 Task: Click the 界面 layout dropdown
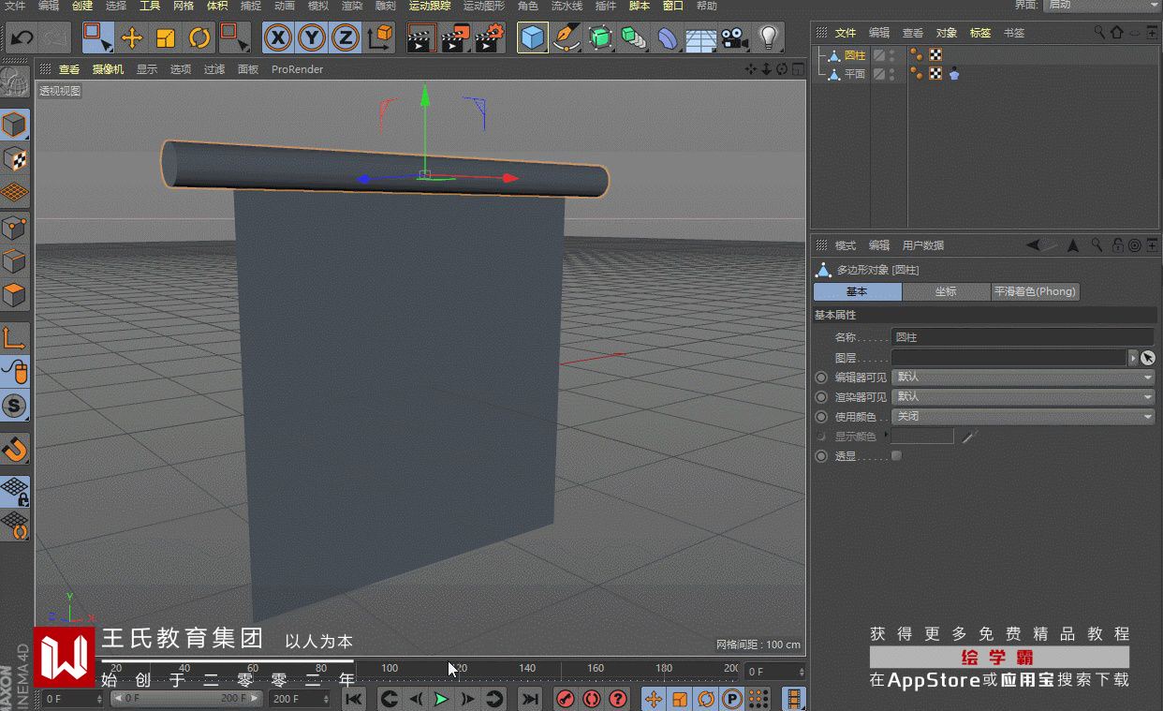[x=1101, y=6]
